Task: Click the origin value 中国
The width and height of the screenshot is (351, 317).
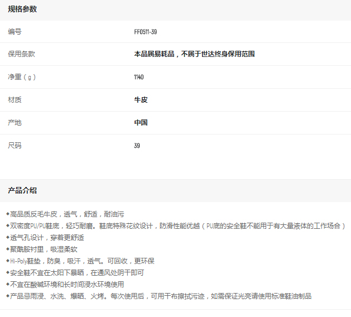Action: (141, 122)
